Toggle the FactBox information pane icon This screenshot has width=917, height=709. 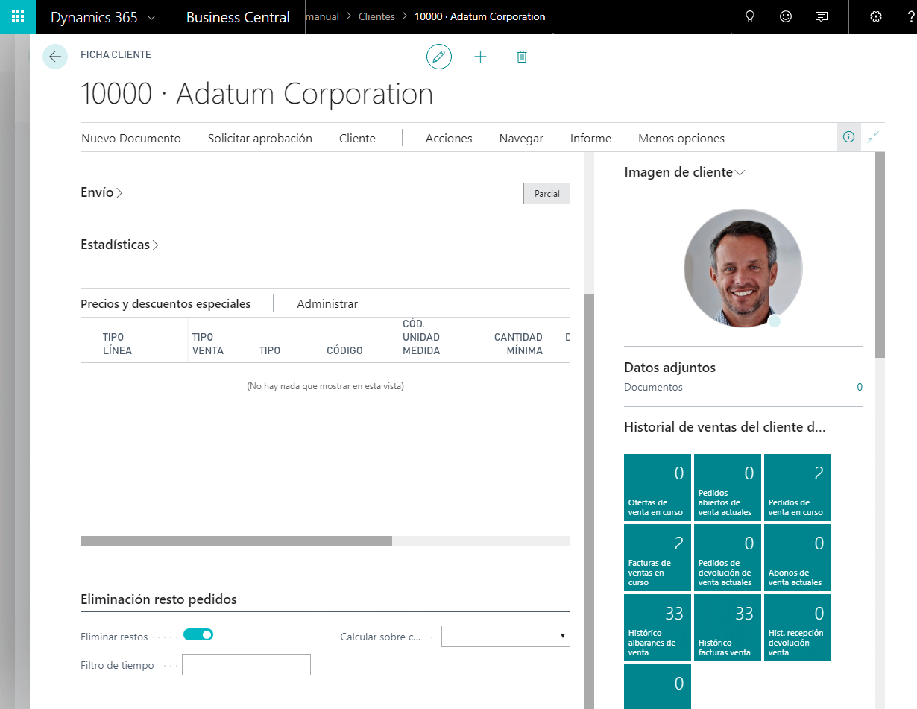click(x=848, y=137)
